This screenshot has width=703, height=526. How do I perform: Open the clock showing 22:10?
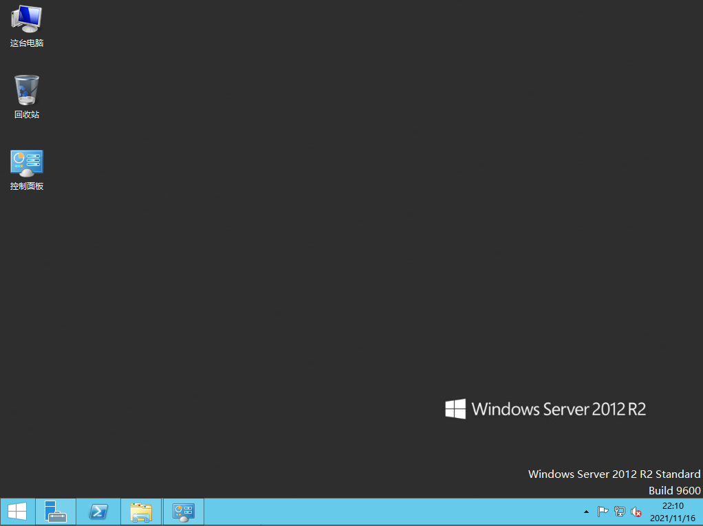click(x=672, y=505)
